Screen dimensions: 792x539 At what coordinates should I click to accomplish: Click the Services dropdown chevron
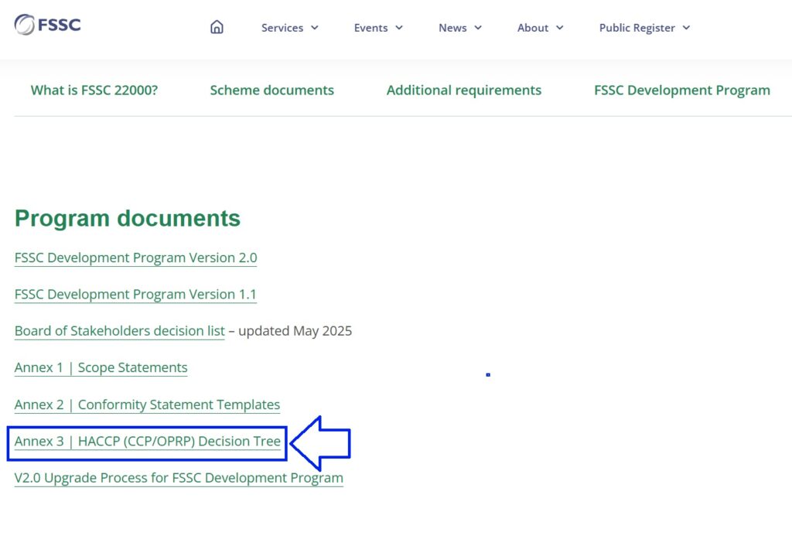[x=315, y=28]
